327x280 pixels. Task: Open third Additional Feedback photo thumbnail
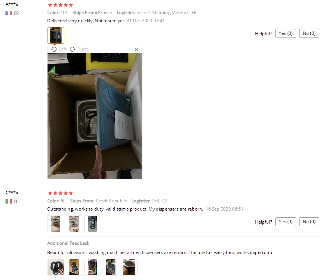pyautogui.click(x=92, y=267)
